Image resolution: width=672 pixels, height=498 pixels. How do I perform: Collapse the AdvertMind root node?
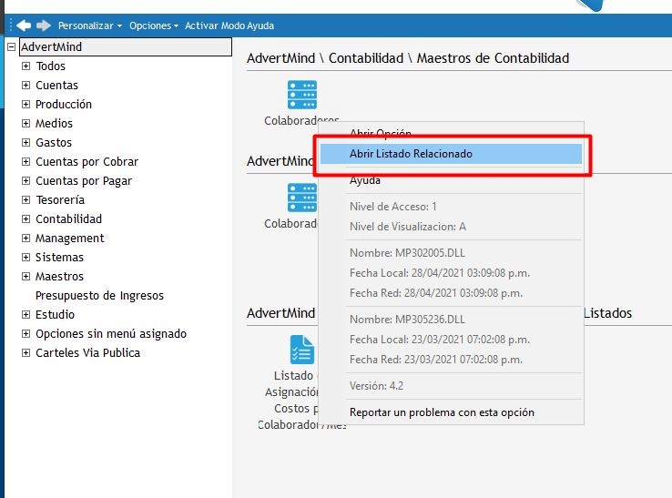click(12, 46)
